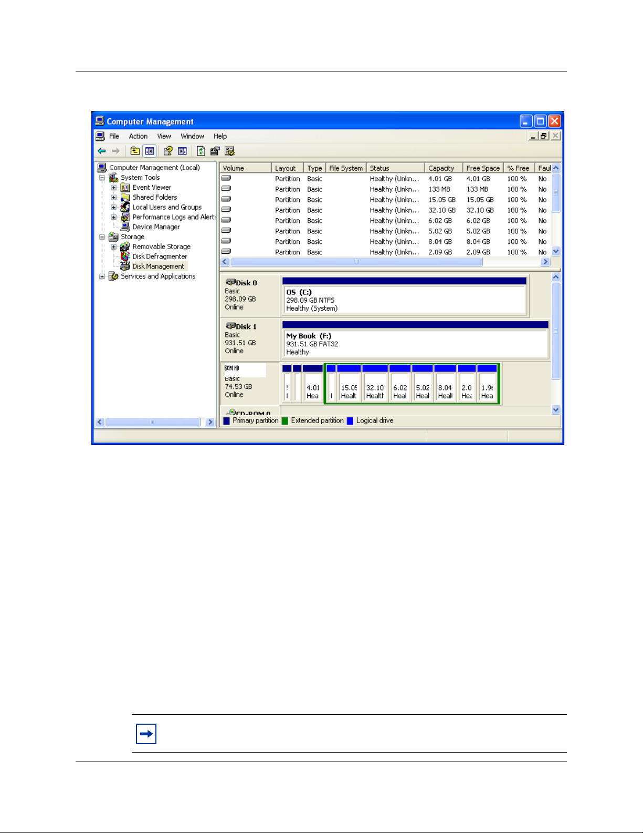This screenshot has height=833, width=643.
Task: Open the Action menu
Action: (x=138, y=136)
